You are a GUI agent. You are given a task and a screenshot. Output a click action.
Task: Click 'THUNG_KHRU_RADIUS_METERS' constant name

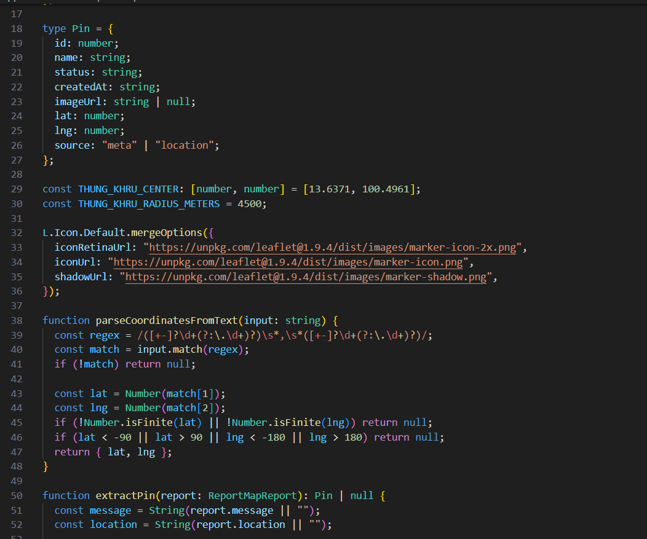[x=149, y=204]
